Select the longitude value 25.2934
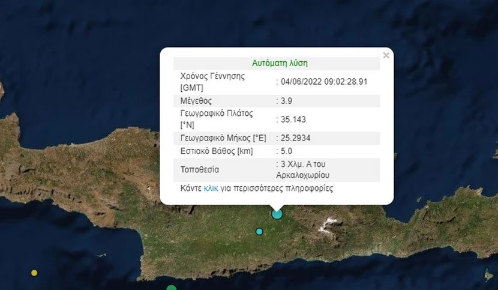The width and height of the screenshot is (498, 290). (x=295, y=137)
